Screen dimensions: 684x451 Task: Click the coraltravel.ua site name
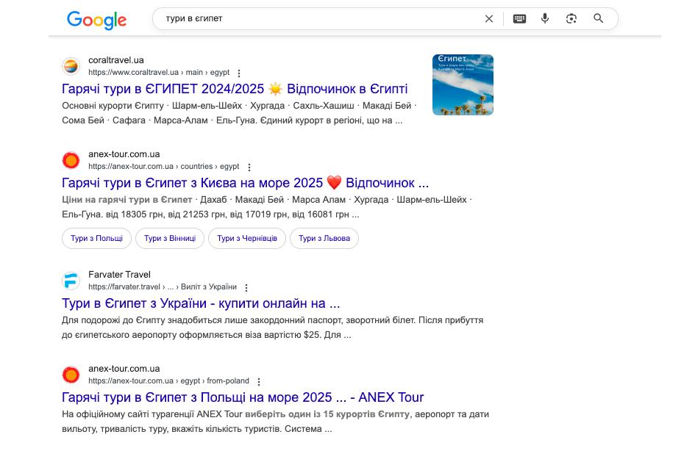116,60
